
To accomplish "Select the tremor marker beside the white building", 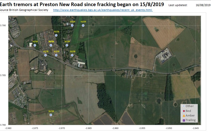I will pos(35,45).
